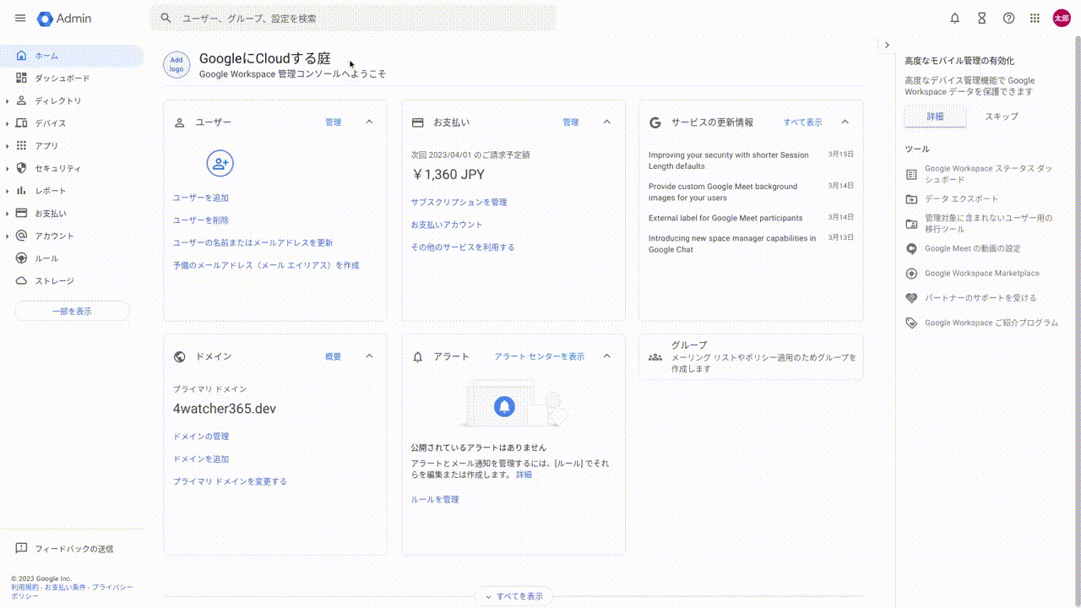Screen dimensions: 1081x608
Task: Collapse the ユーザー card
Action: click(369, 122)
